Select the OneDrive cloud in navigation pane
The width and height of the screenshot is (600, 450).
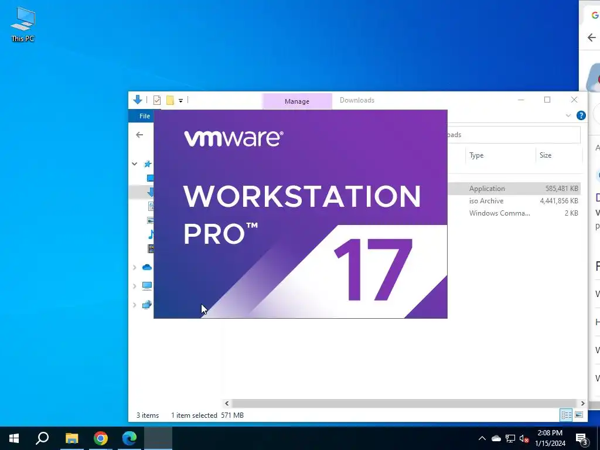[147, 267]
